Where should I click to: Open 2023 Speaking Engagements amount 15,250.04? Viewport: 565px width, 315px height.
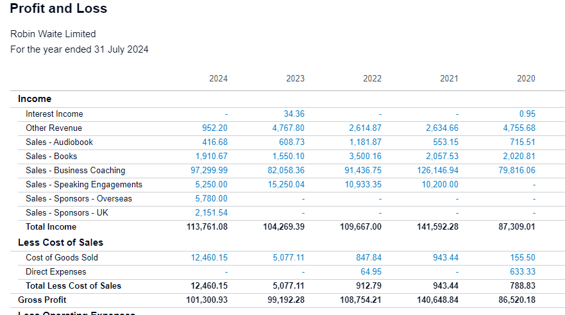coord(286,184)
